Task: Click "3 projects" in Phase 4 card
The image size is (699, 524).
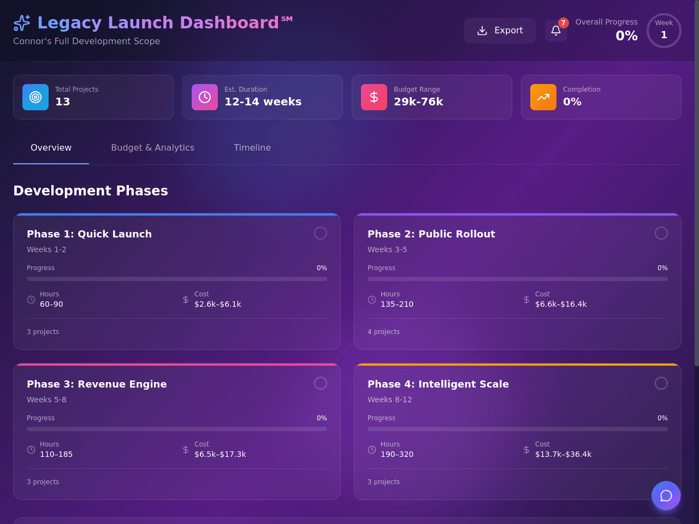Action: (x=383, y=482)
